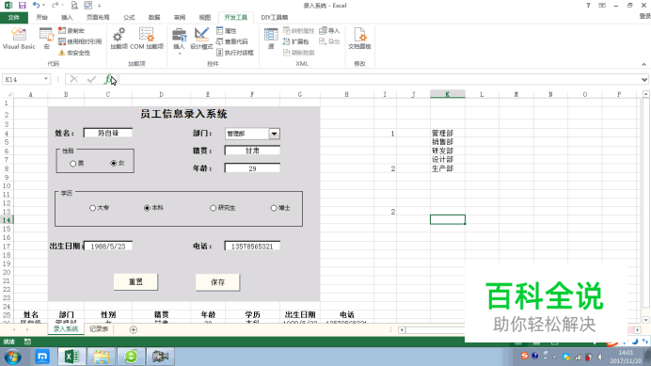
Task: Switch to the 审阅 (Review) tab
Action: point(180,18)
